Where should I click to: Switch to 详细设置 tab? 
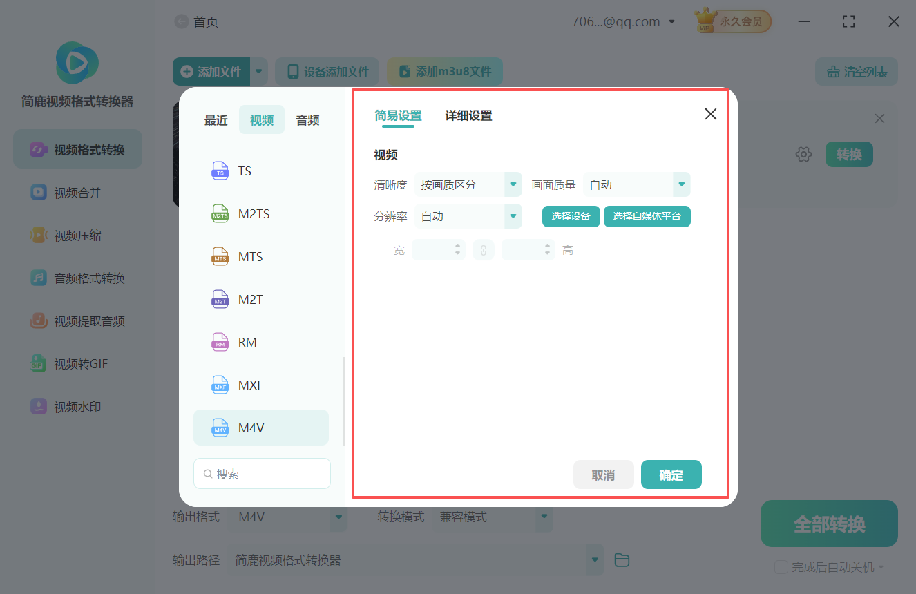[468, 116]
